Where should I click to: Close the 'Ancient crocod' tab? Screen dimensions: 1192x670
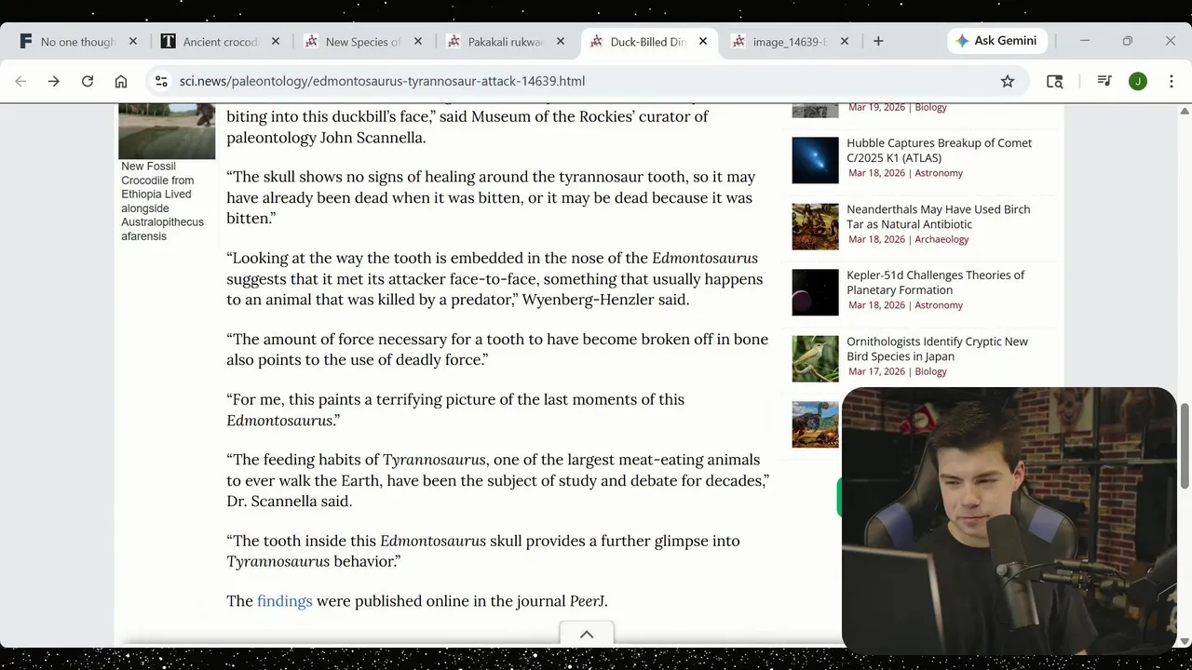(276, 41)
